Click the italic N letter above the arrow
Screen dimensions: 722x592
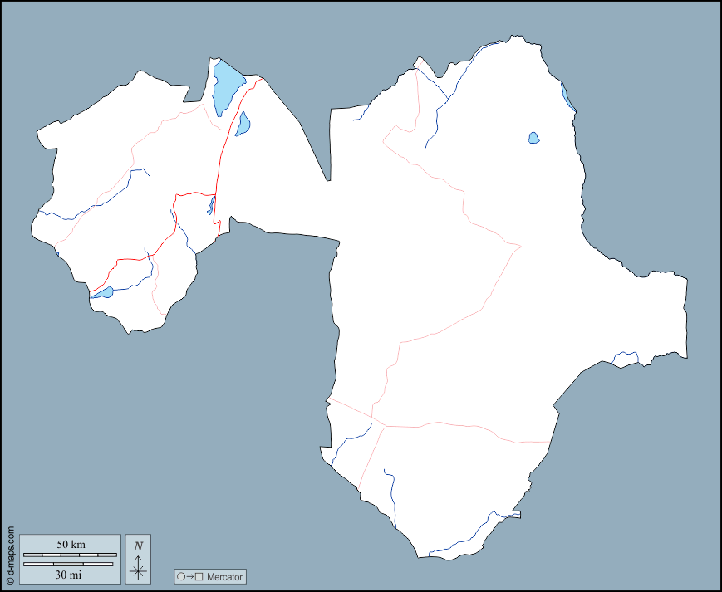point(139,546)
